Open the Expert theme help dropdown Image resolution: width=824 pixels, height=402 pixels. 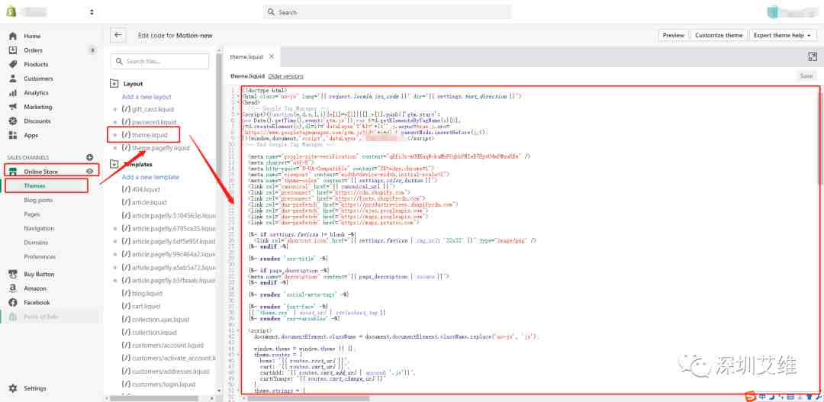(x=782, y=35)
